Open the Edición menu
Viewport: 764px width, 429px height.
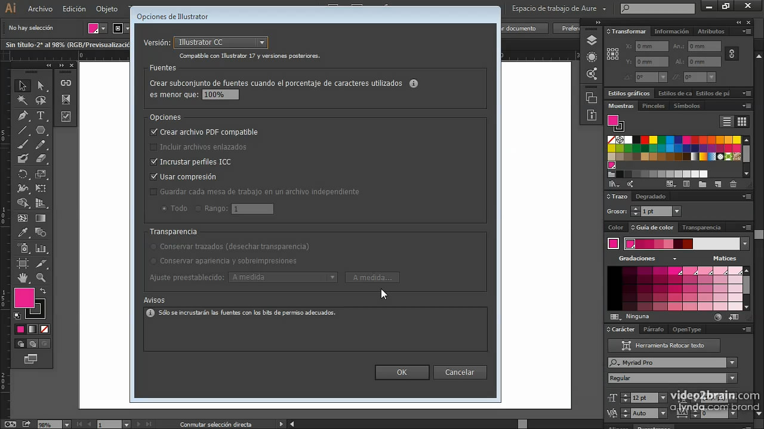tap(74, 9)
